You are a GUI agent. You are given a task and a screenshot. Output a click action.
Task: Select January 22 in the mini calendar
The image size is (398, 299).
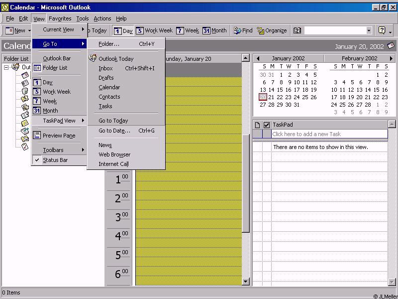pyautogui.click(x=280, y=97)
